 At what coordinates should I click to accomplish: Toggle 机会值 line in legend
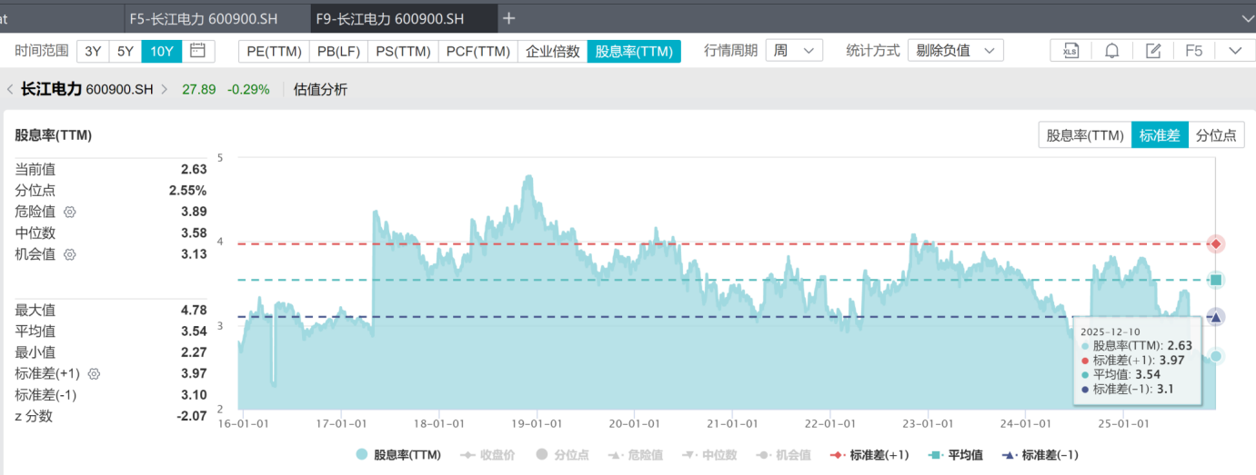coord(783,455)
